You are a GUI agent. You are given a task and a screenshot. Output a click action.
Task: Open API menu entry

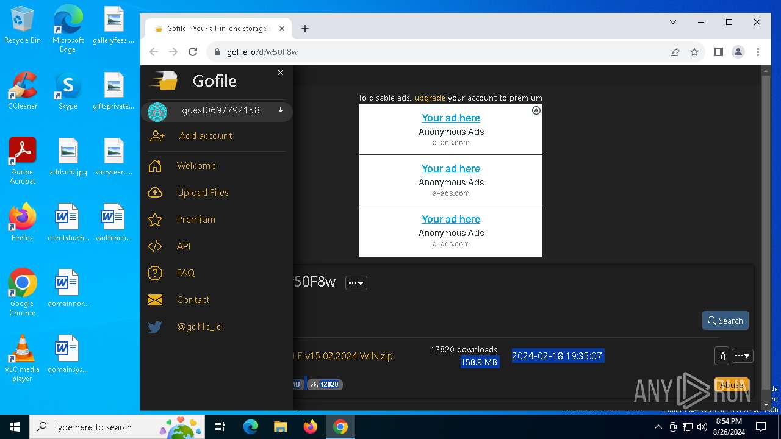[184, 246]
